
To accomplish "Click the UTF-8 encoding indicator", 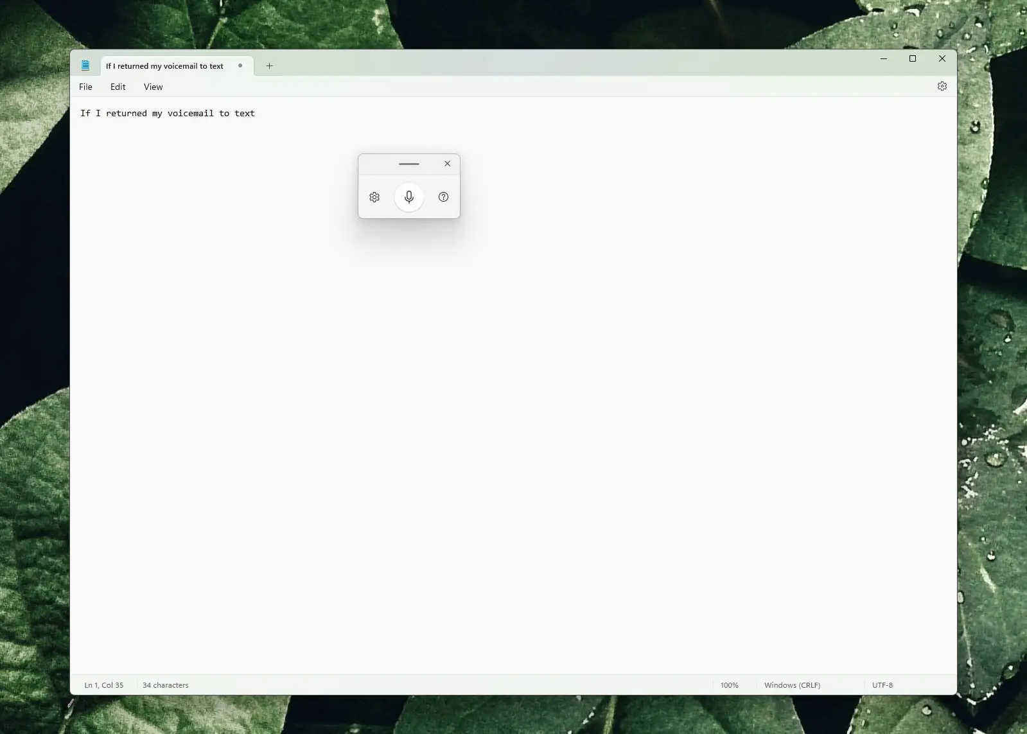I will [882, 685].
